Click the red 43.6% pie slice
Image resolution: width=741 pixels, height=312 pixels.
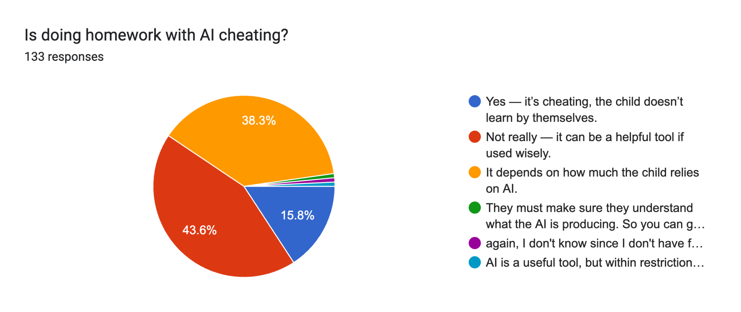click(x=203, y=217)
